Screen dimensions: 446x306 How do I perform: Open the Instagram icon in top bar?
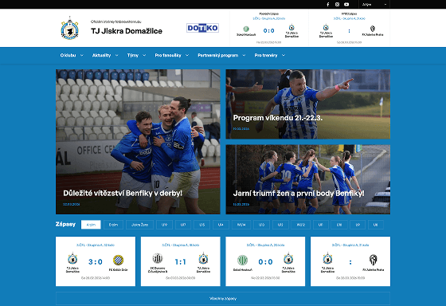point(337,4)
